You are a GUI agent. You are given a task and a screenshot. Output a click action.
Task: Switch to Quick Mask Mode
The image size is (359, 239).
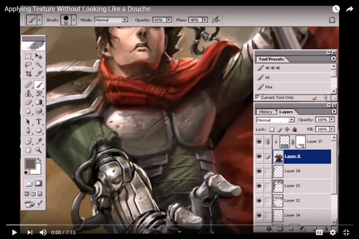(38, 183)
